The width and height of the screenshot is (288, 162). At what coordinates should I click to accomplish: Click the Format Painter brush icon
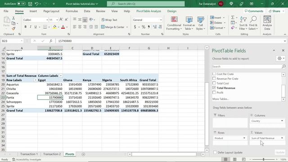point(13,28)
